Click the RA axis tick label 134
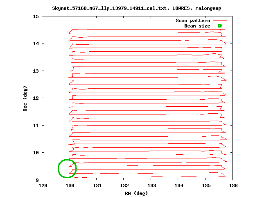262x197 pixels. [x=179, y=186]
